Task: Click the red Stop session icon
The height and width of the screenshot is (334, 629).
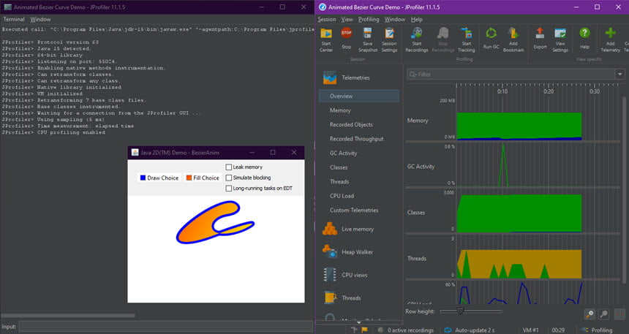Action: tap(347, 33)
